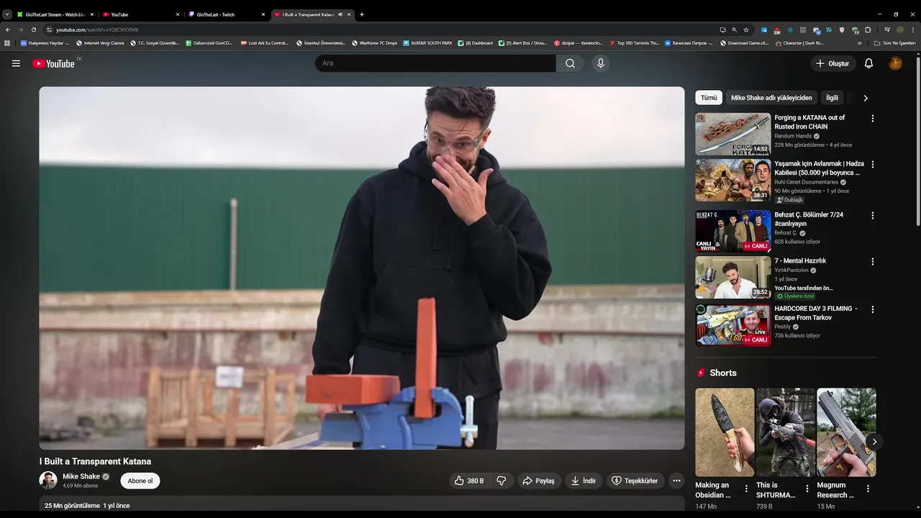Click the address bar URL
Image resolution: width=921 pixels, height=518 pixels.
coord(97,29)
